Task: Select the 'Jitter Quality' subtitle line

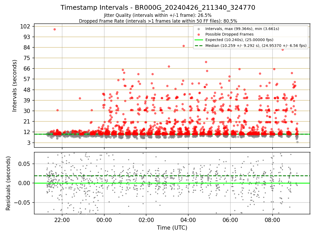Action: pyautogui.click(x=158, y=15)
